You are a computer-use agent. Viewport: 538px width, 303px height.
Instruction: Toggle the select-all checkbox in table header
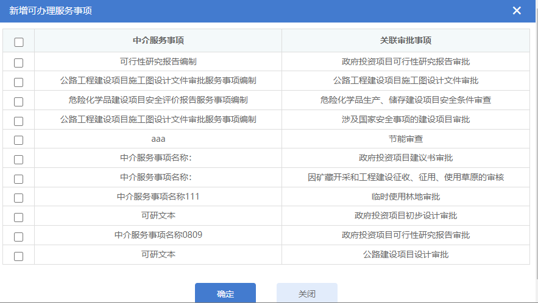(19, 42)
